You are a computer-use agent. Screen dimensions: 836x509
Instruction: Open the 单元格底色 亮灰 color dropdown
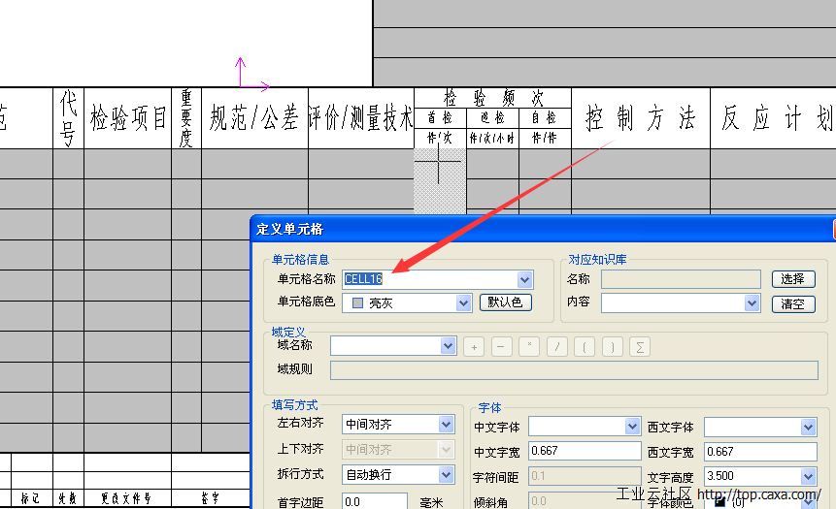coord(463,302)
